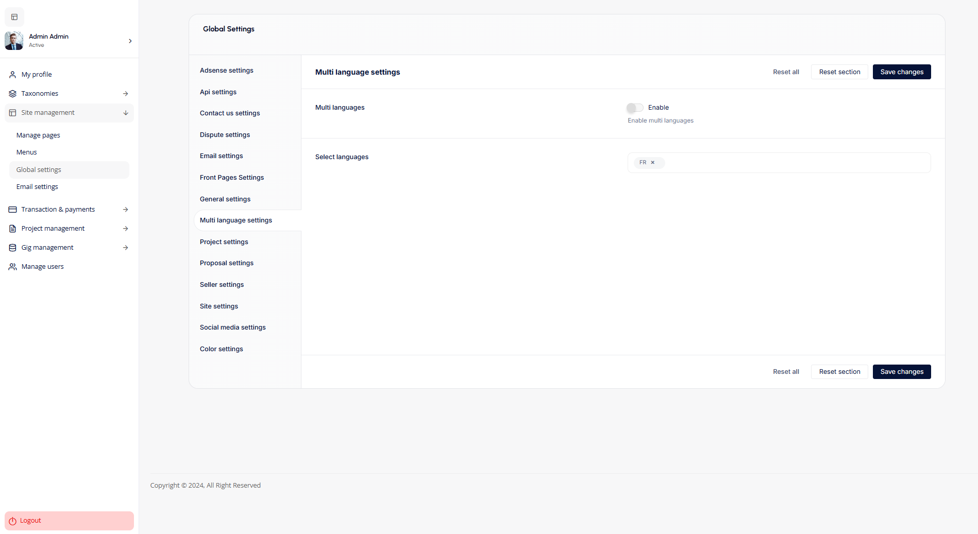This screenshot has height=534, width=978.
Task: Click the Transaction & payments card icon
Action: click(13, 210)
